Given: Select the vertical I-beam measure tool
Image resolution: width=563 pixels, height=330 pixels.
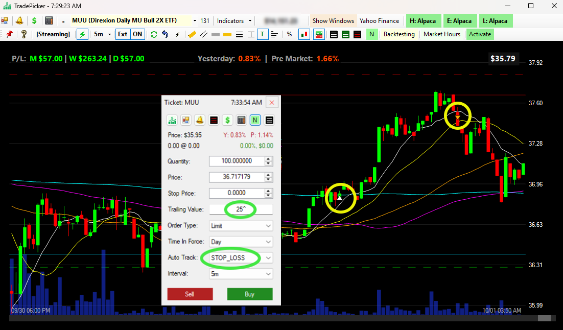Looking at the screenshot, I should click(251, 34).
